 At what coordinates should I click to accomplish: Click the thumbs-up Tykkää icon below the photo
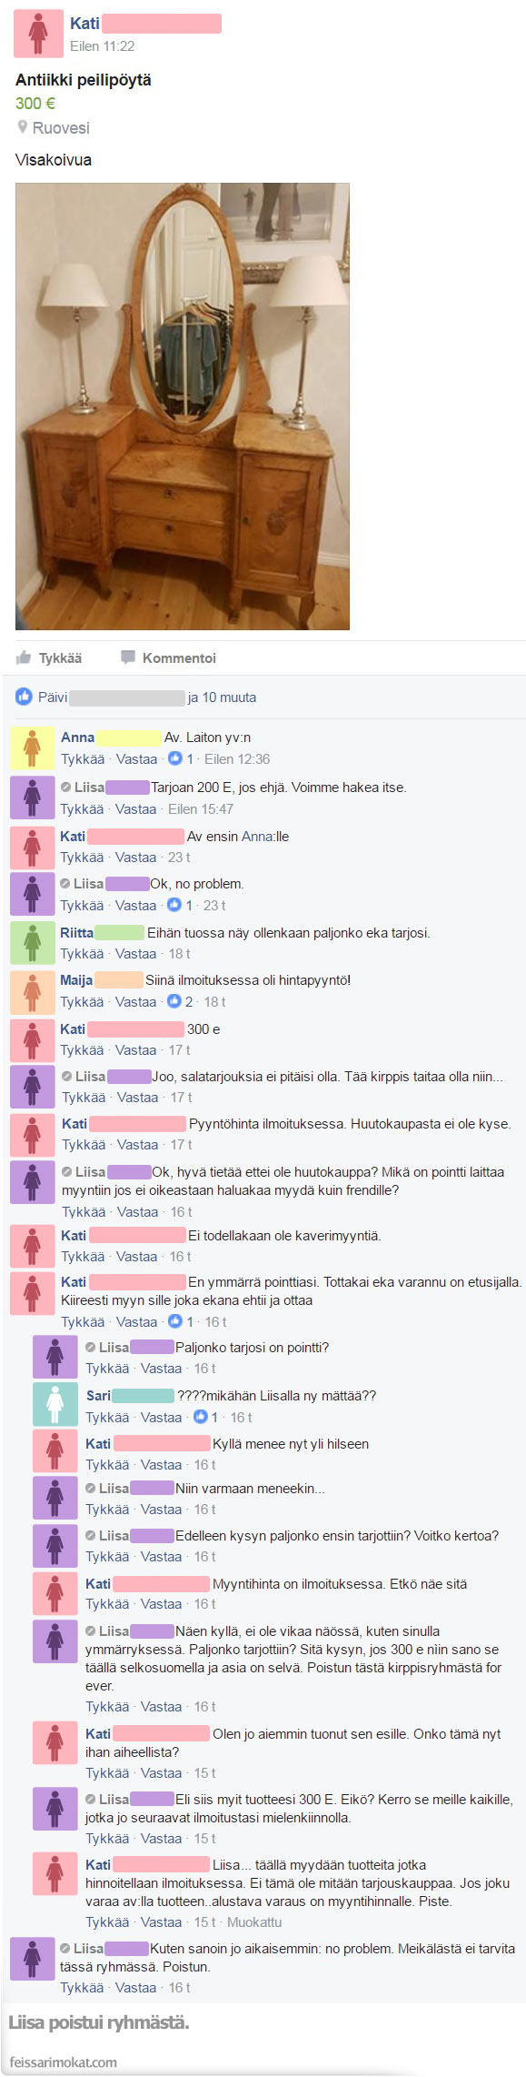24,657
